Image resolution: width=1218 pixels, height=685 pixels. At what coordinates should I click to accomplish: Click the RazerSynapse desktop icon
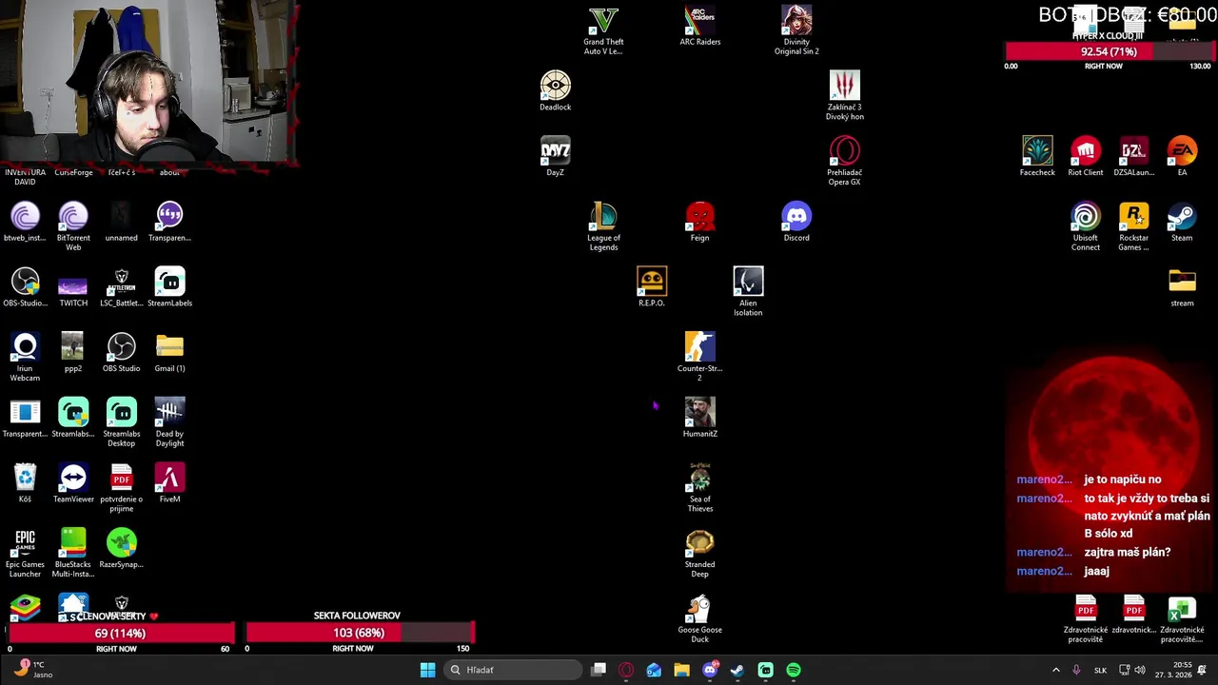point(121,550)
